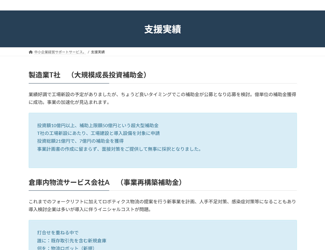This screenshot has width=325, height=250.
Task: Click the breadcrumb slash separator
Action: click(88, 52)
